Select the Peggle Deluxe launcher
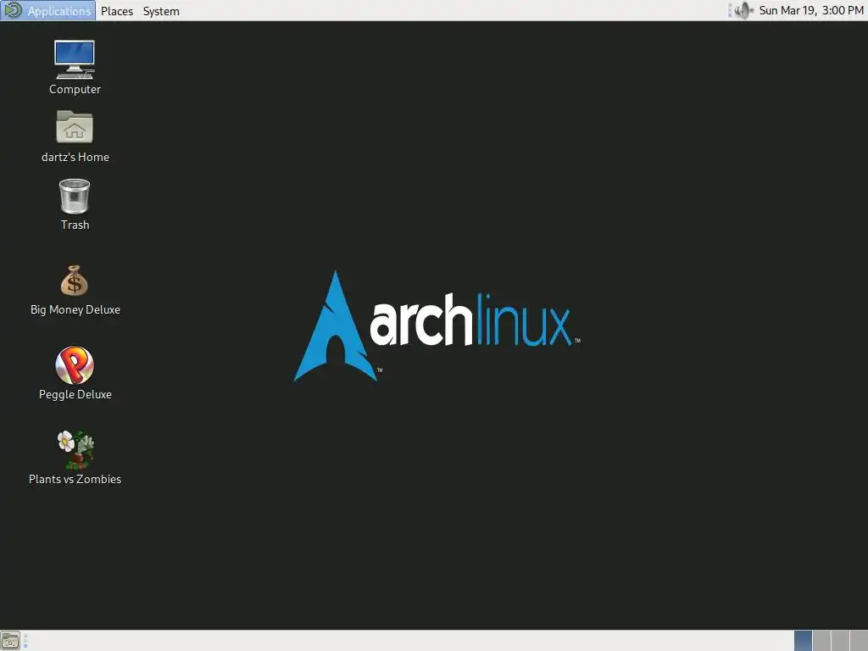 point(75,373)
